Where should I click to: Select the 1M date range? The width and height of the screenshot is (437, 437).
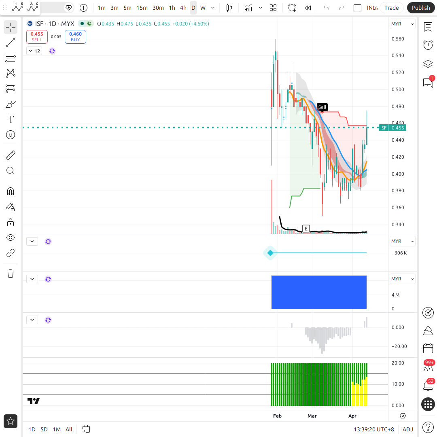(57, 429)
